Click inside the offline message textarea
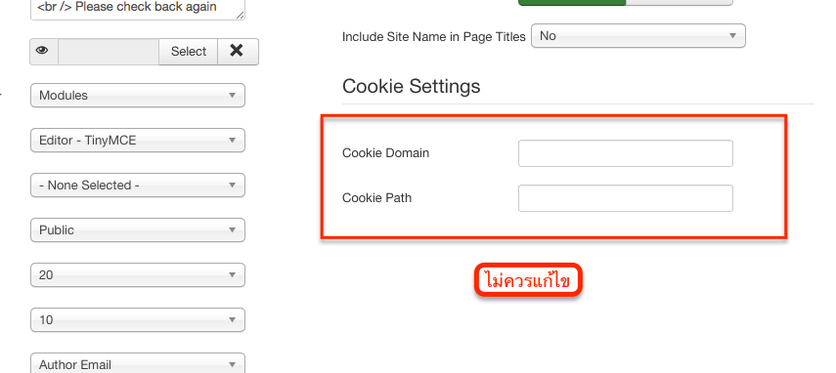The image size is (836, 373). 138,10
